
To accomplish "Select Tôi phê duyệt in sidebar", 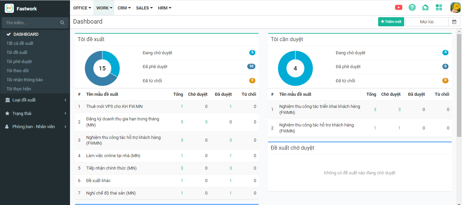I will pyautogui.click(x=19, y=62).
